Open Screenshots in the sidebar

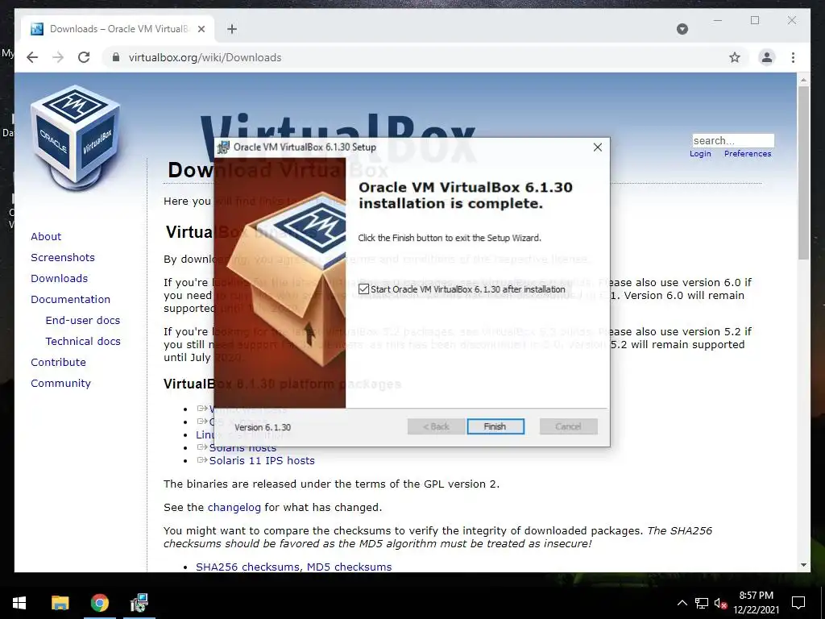63,257
